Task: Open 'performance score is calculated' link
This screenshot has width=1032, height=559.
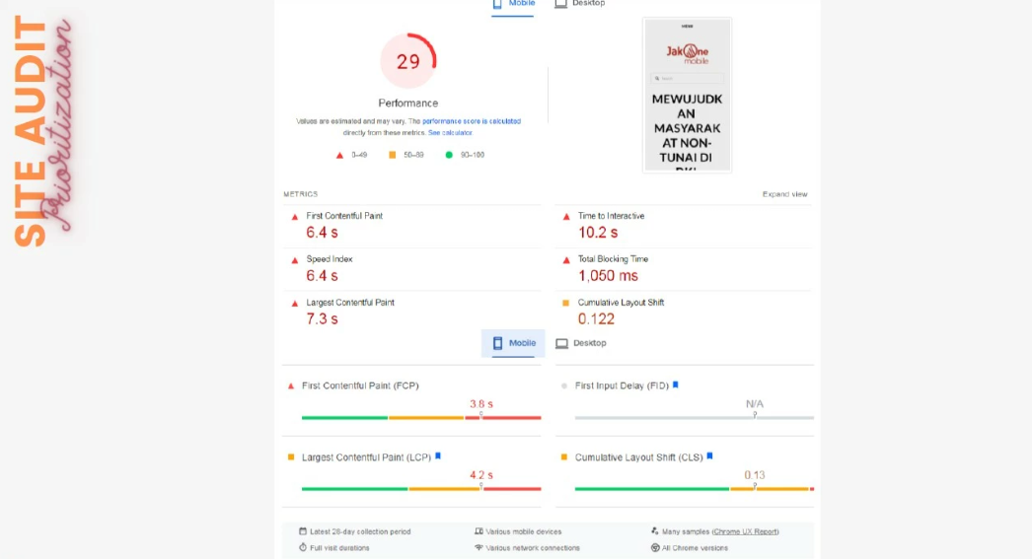Action: [472, 121]
